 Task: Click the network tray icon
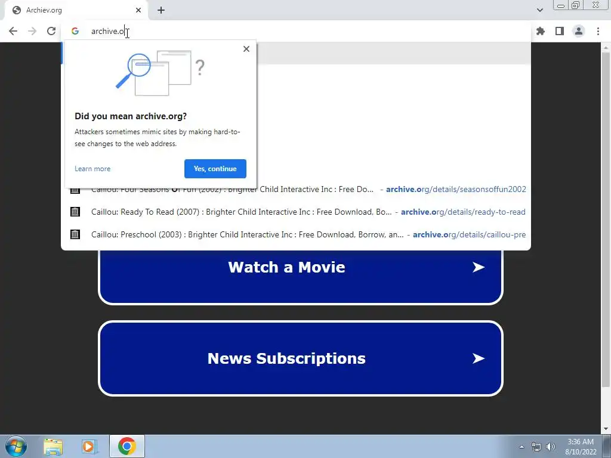[536, 447]
